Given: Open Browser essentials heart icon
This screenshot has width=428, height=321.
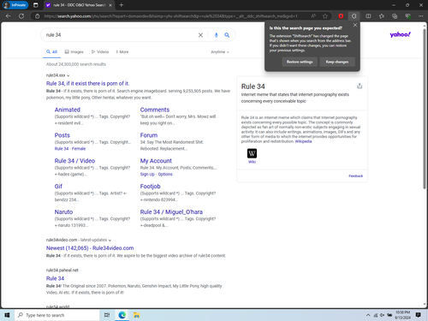Looking at the screenshot, I should 407,16.
